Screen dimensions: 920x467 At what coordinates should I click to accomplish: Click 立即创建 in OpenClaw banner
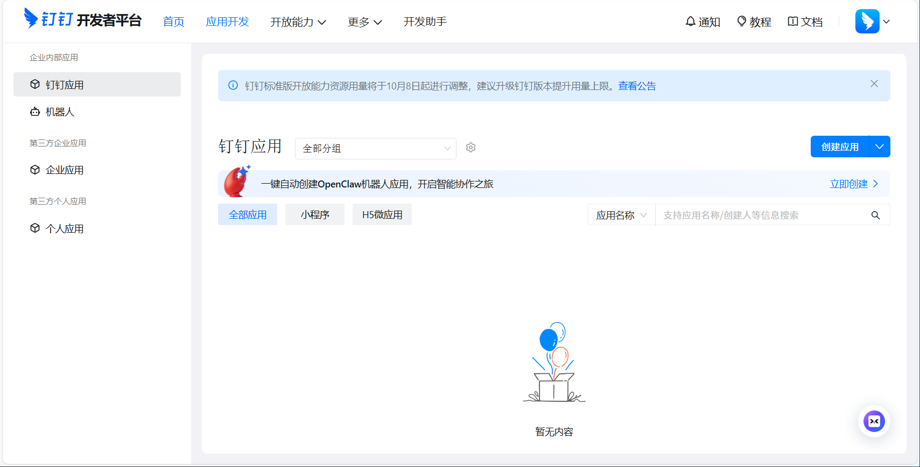pos(853,184)
